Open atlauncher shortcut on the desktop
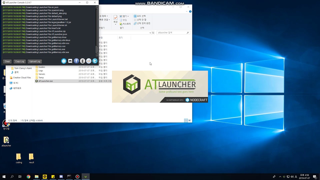This screenshot has width=320, height=180. 6,142
